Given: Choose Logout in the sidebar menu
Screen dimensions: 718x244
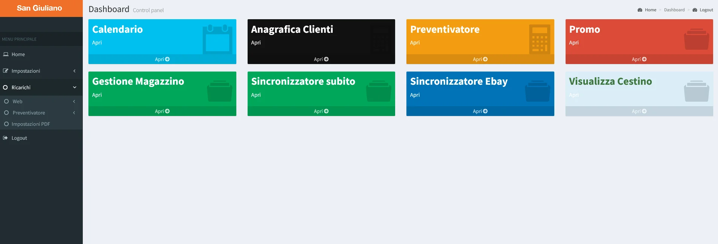Looking at the screenshot, I should (41, 138).
